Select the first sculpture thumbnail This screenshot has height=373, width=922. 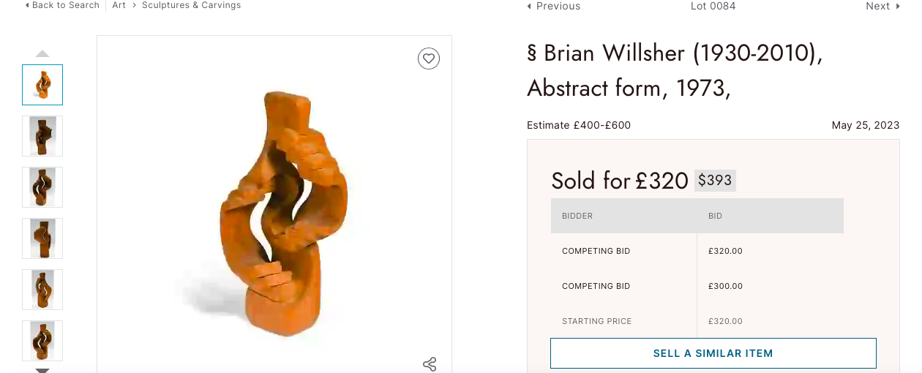tap(42, 85)
